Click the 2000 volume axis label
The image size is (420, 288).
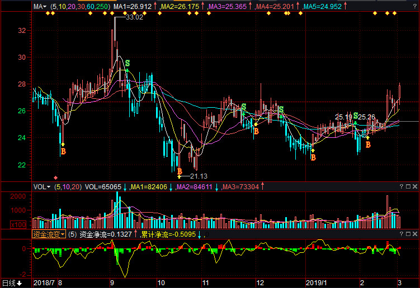tap(18, 196)
